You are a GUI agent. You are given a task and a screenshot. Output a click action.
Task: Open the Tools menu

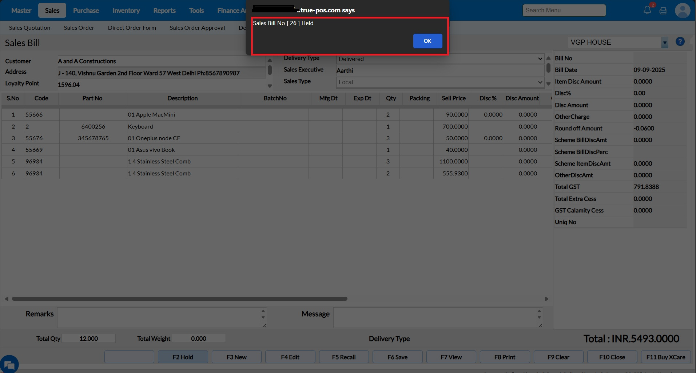pyautogui.click(x=196, y=11)
